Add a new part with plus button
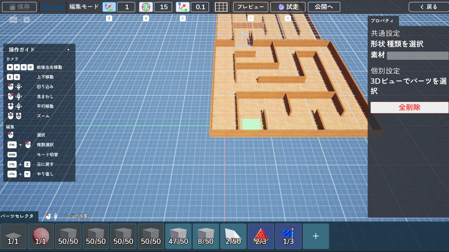This screenshot has height=252, width=449. pyautogui.click(x=316, y=236)
